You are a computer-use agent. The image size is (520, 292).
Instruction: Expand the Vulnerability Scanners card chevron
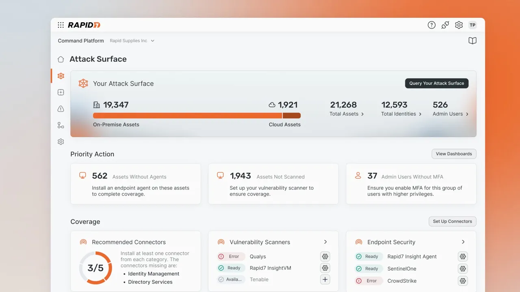(x=325, y=242)
